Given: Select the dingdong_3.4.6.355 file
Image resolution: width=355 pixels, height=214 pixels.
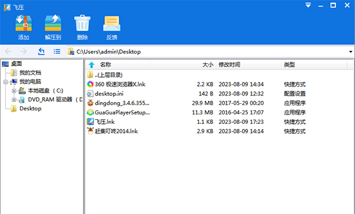Looking at the screenshot, I should 122,103.
